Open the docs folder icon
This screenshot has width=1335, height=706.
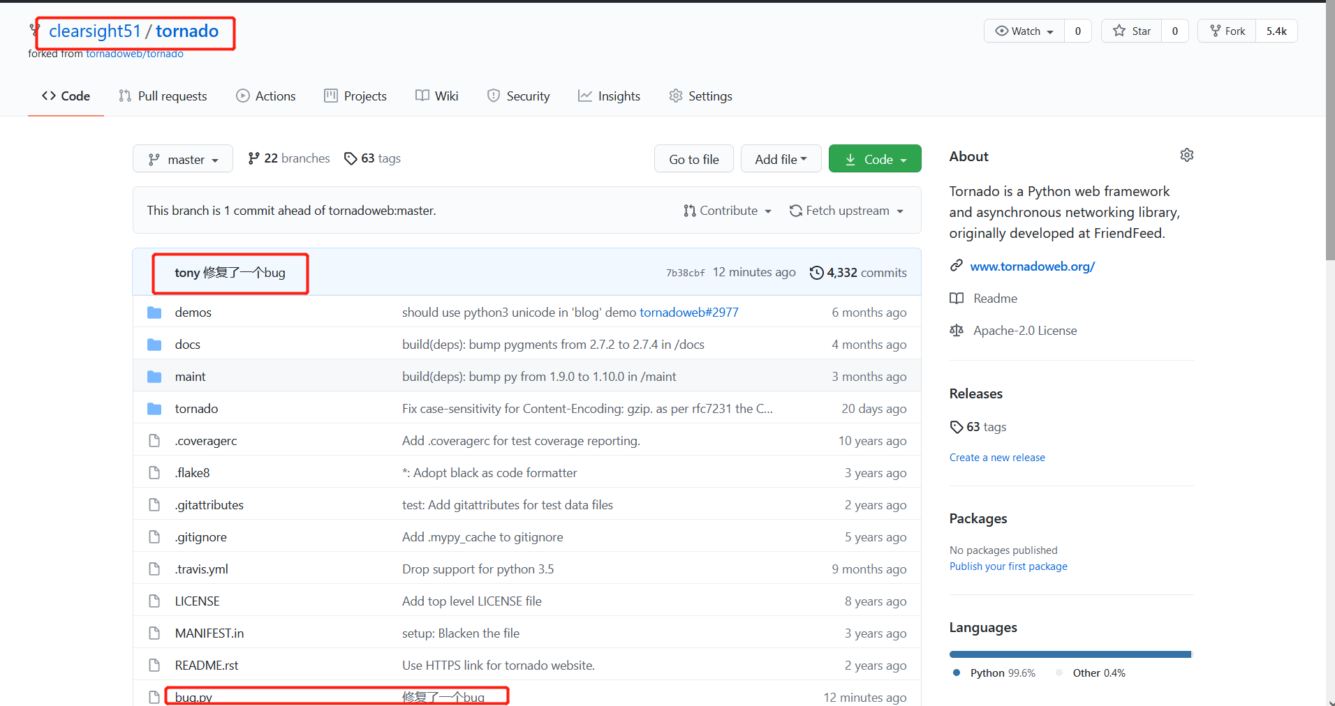(x=154, y=345)
